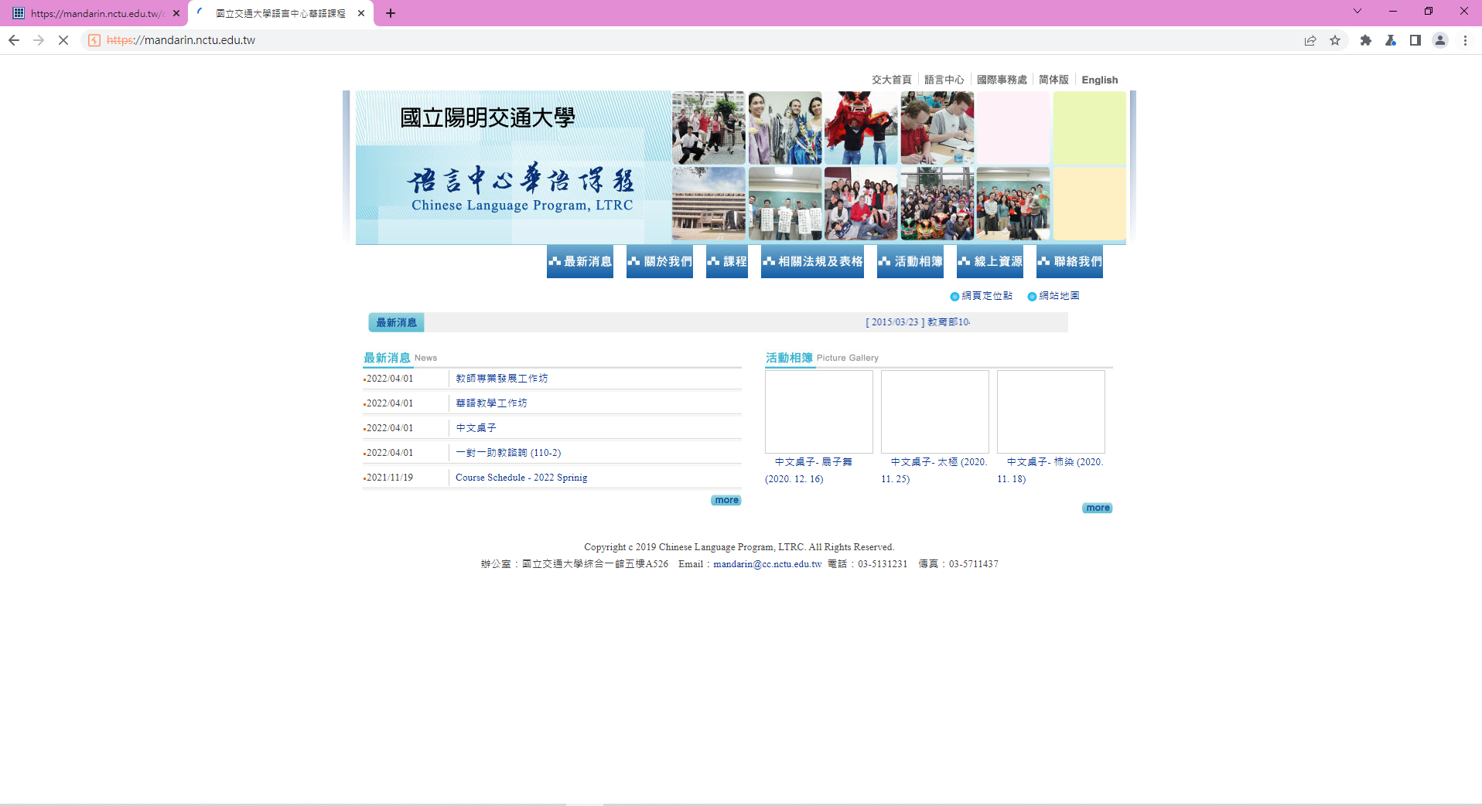Click the more button under Picture Gallery

point(1098,508)
